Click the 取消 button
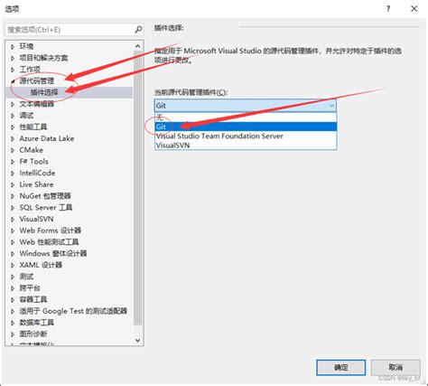This screenshot has height=386, width=428. coord(395,367)
